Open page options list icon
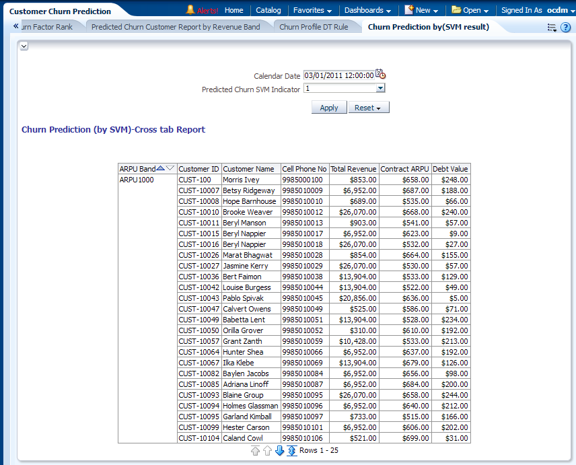This screenshot has width=576, height=465. point(552,27)
